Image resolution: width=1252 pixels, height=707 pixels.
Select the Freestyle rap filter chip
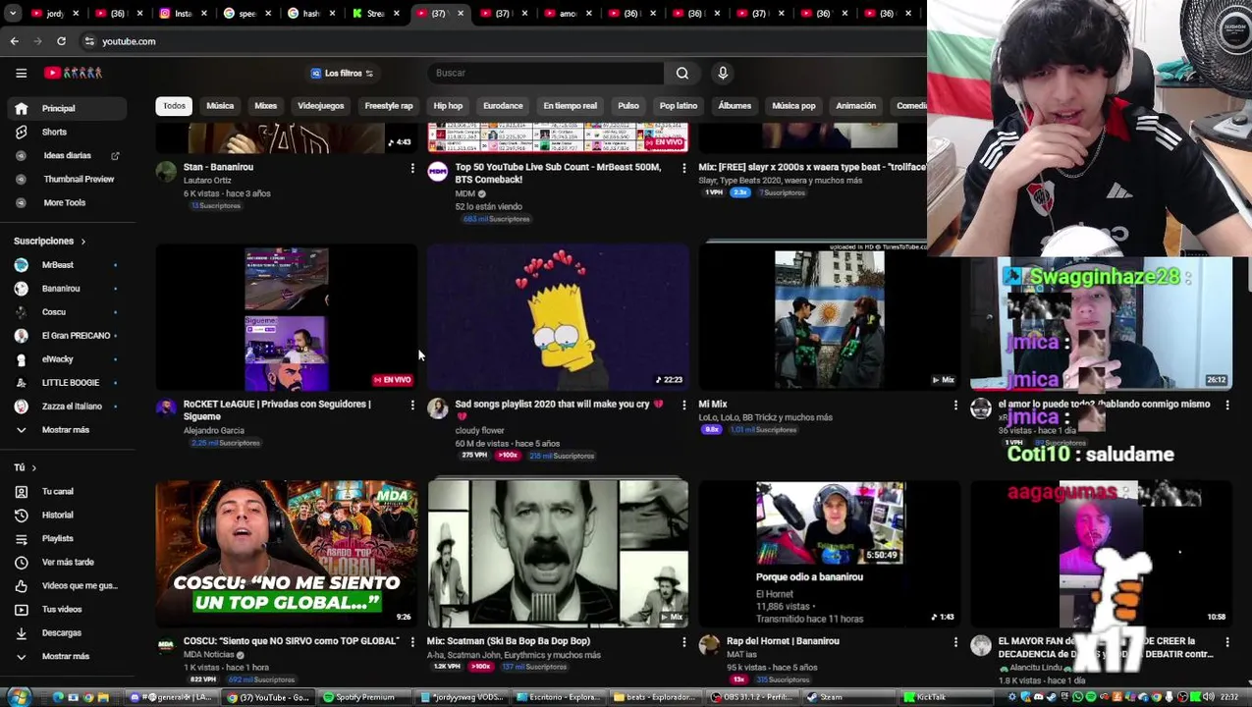point(389,106)
